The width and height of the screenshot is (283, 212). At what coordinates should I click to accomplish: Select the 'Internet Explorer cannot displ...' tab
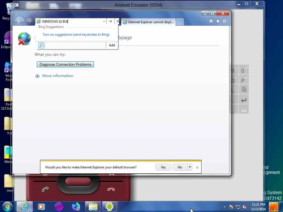148,22
